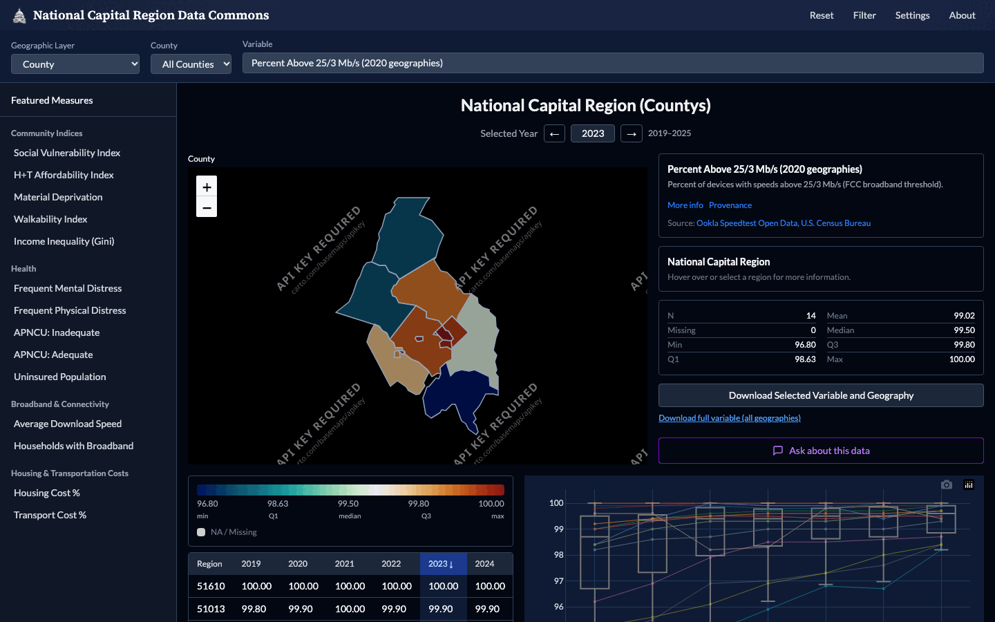Edit the selected year 2023 field
This screenshot has height=622, width=995.
[593, 133]
